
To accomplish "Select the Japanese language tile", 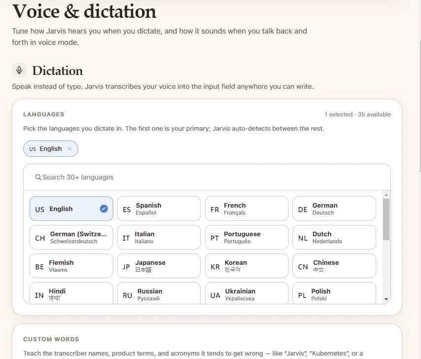I will click(x=159, y=266).
